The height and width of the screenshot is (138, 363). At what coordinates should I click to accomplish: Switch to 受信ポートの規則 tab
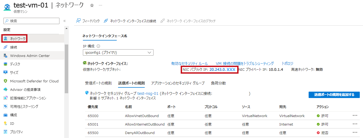coord(98,83)
